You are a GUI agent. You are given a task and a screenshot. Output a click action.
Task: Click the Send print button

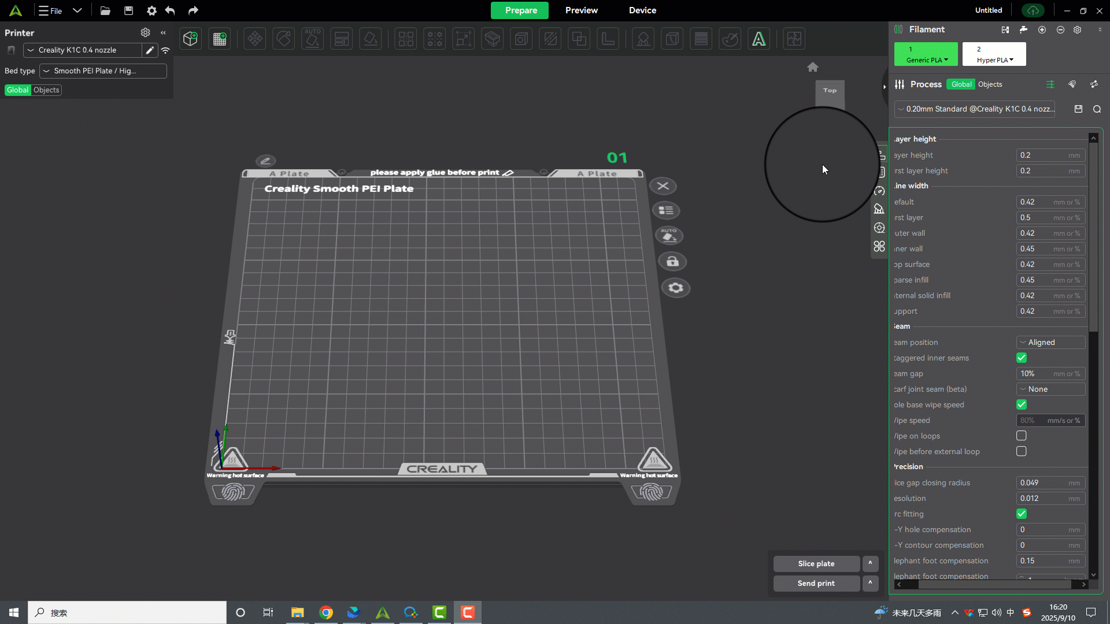pos(816,584)
